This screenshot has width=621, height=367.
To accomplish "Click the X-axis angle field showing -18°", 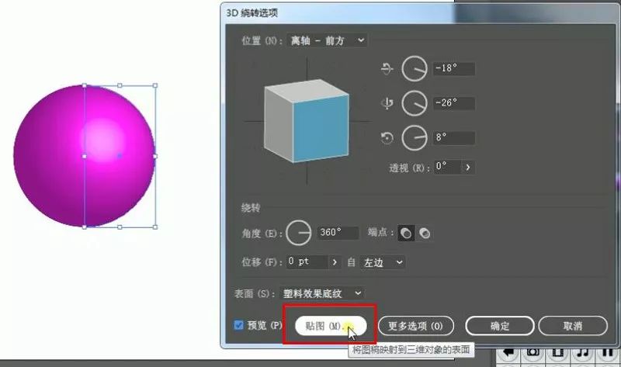I will (x=454, y=69).
